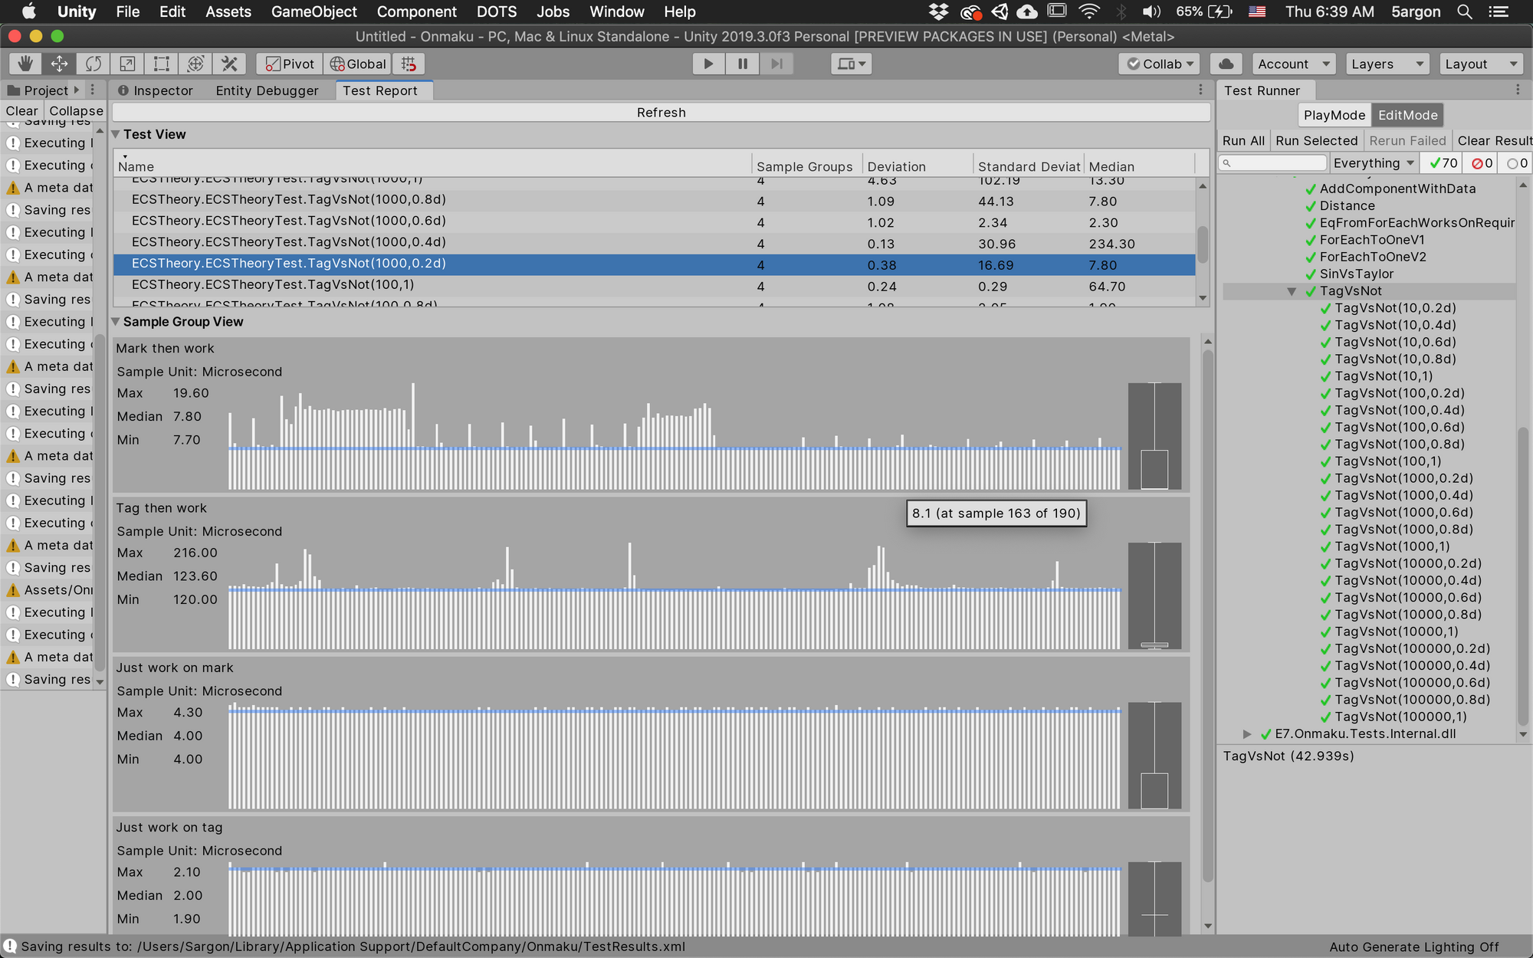Click Run All in Test Runner
Viewport: 1533px width, 958px height.
point(1242,140)
